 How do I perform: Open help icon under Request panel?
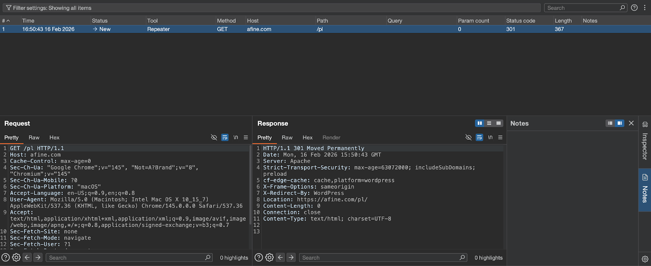tap(6, 257)
